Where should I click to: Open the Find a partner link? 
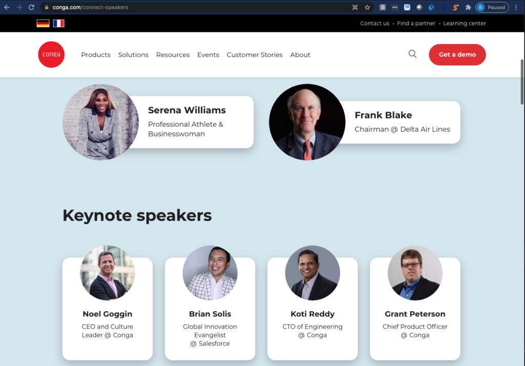[416, 24]
